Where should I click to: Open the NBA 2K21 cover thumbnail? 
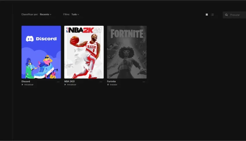tap(84, 52)
